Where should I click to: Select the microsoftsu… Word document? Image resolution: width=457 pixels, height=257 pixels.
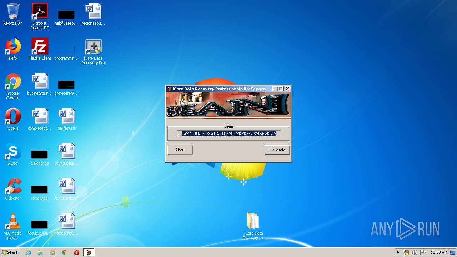pyautogui.click(x=66, y=225)
